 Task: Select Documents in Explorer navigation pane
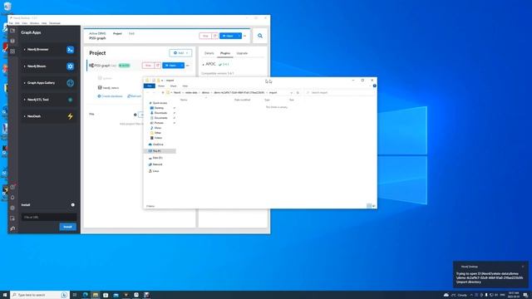point(160,118)
